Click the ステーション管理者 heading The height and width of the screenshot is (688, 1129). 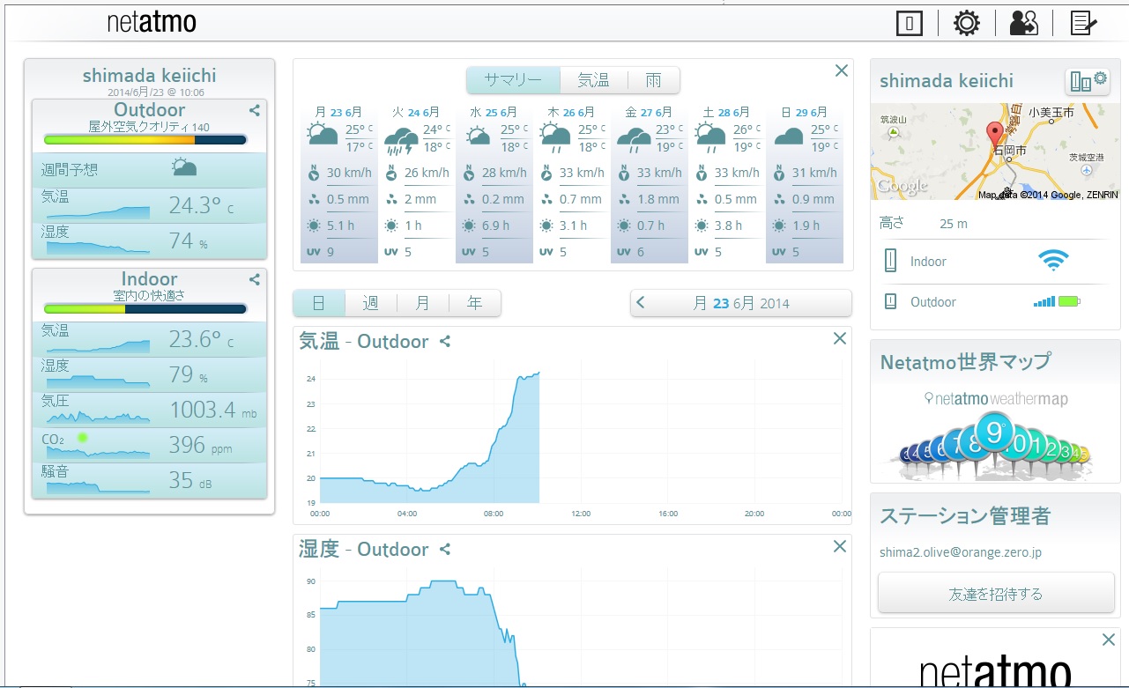(965, 515)
